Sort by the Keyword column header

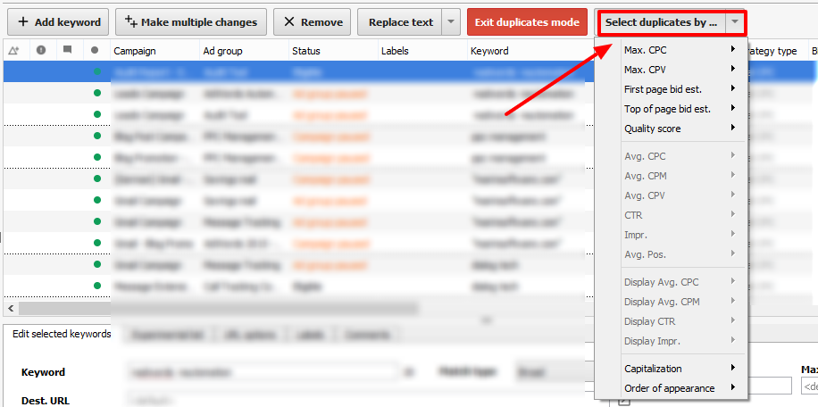tap(530, 51)
